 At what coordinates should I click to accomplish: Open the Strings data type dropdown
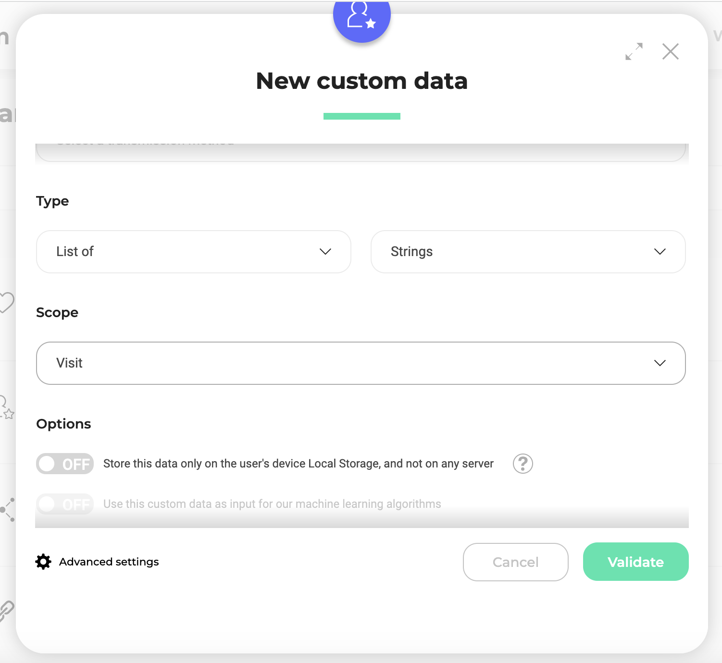coord(528,252)
